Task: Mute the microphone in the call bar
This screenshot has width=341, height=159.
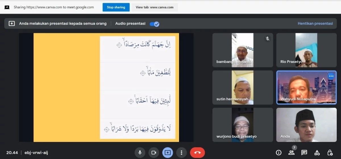Action: click(140, 152)
